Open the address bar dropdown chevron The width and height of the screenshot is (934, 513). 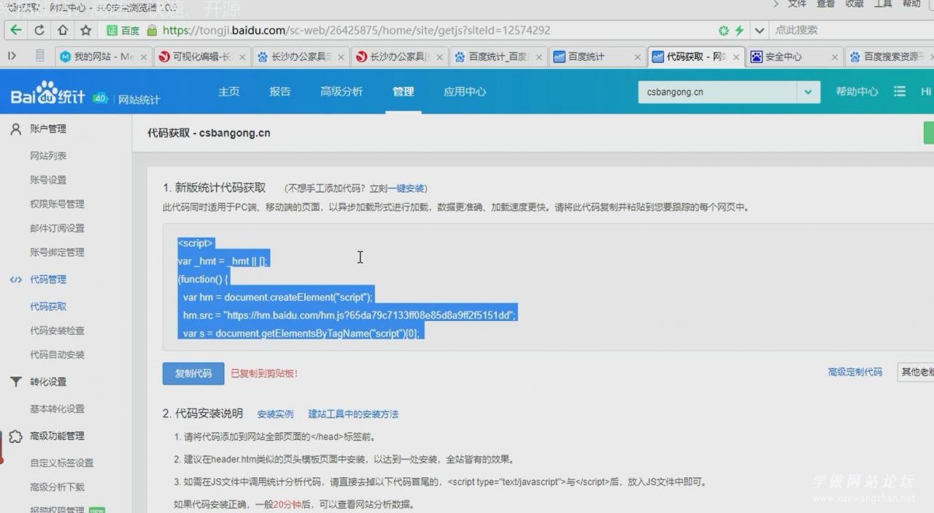(x=759, y=30)
